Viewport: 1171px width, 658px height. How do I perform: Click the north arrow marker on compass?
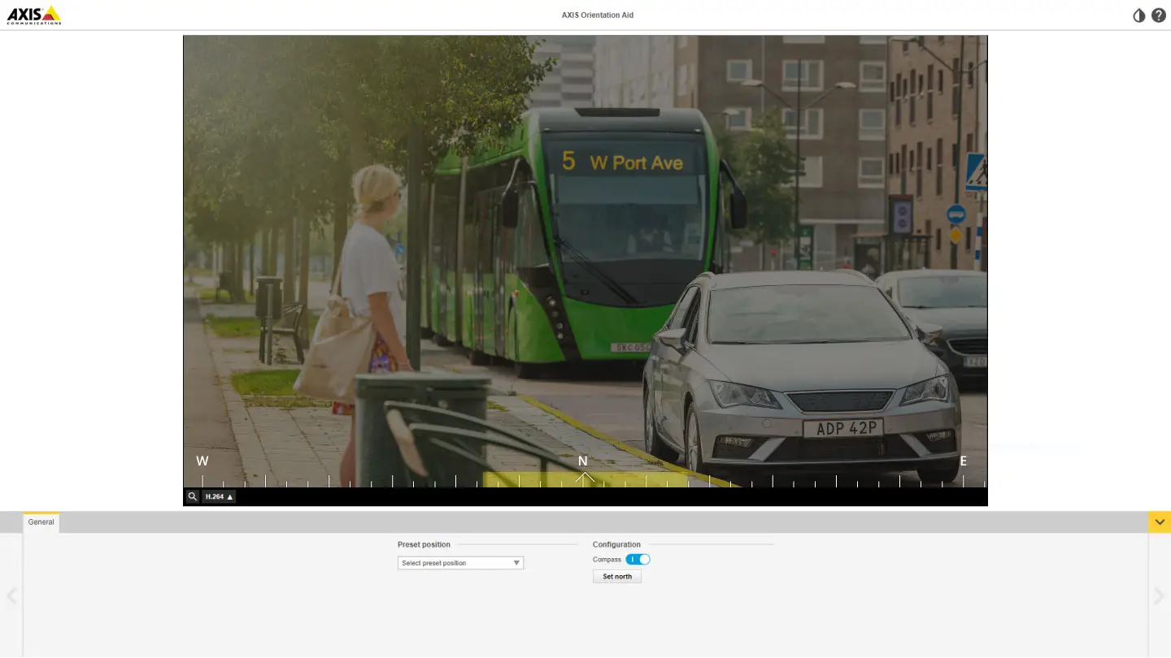[584, 478]
